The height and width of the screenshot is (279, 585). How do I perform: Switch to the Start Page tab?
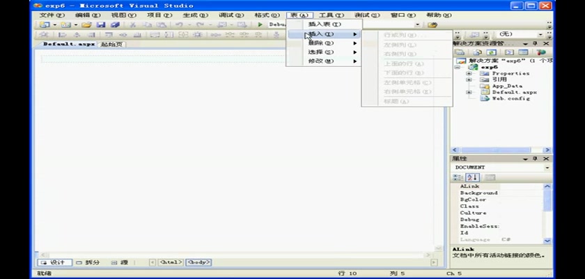pos(111,44)
